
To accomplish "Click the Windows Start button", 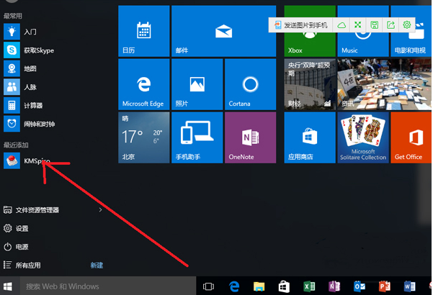I will click(x=8, y=286).
